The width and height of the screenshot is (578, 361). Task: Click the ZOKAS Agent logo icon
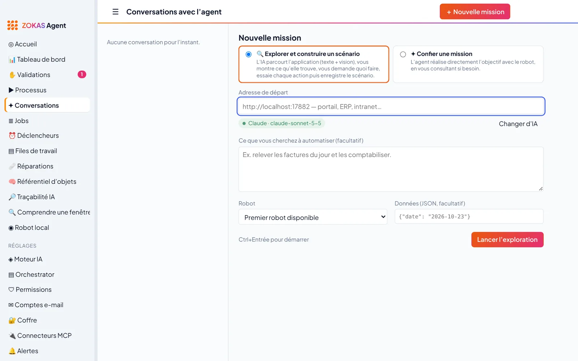tap(13, 25)
